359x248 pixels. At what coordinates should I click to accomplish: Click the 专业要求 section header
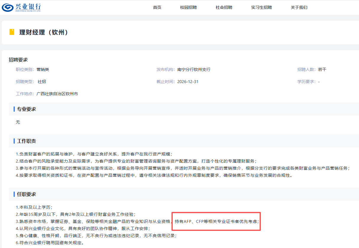coord(26,109)
